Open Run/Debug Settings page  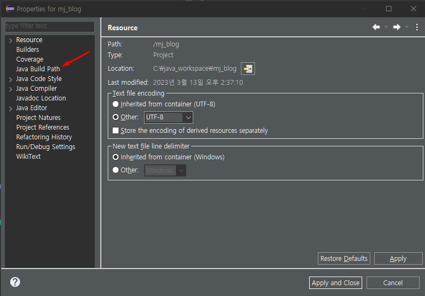(x=45, y=147)
